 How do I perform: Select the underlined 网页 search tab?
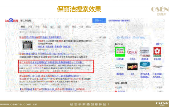(23, 27)
